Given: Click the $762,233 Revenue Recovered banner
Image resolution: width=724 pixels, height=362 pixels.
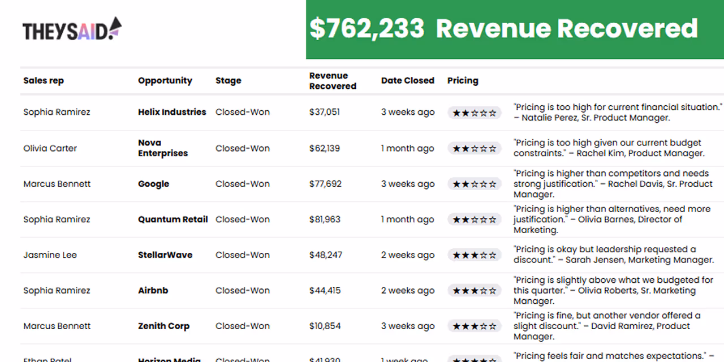Looking at the screenshot, I should point(515,29).
